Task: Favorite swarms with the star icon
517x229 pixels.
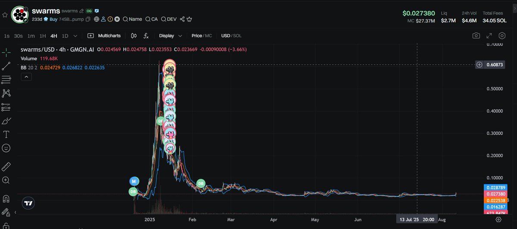Action: tap(5, 14)
